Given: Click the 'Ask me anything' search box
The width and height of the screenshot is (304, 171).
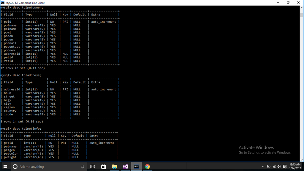Looking at the screenshot, I should [x=48, y=167].
